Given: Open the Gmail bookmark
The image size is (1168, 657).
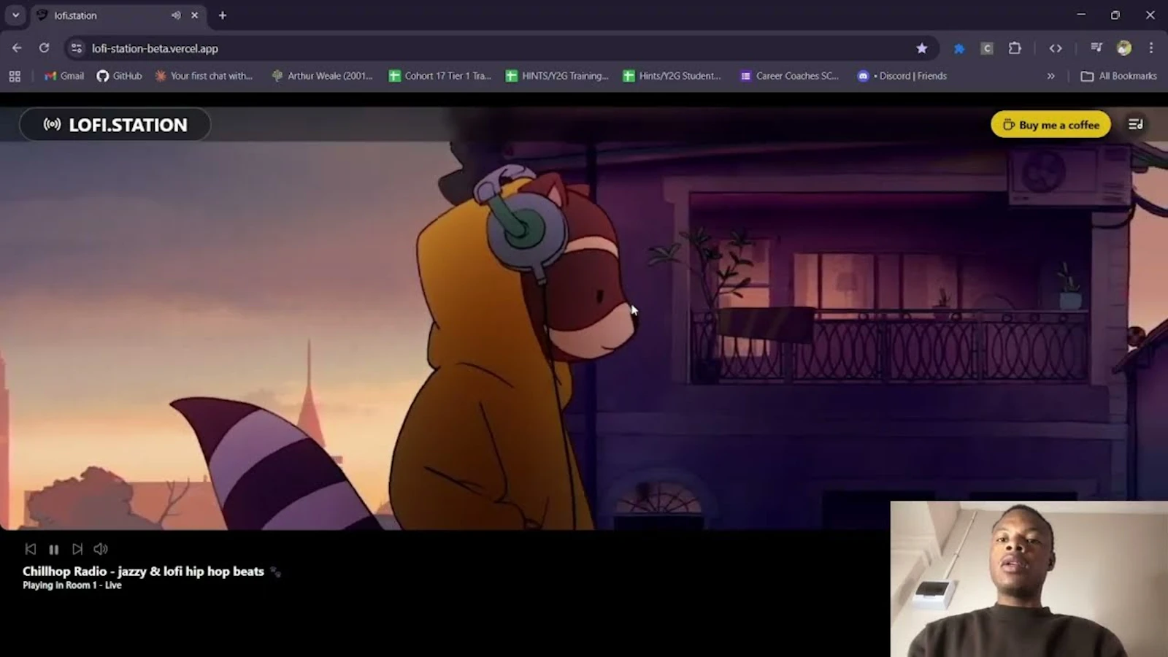Looking at the screenshot, I should click(x=64, y=76).
